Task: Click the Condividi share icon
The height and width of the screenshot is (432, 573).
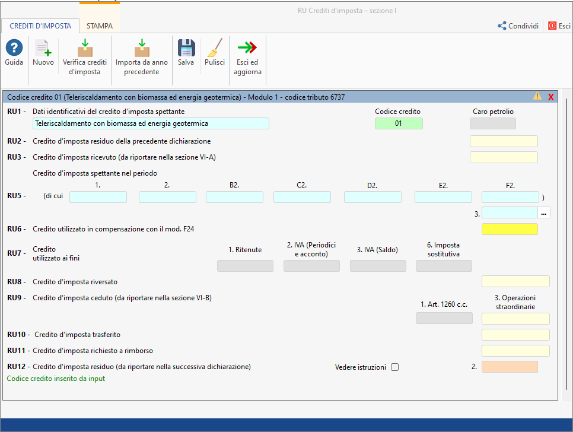Action: coord(502,26)
